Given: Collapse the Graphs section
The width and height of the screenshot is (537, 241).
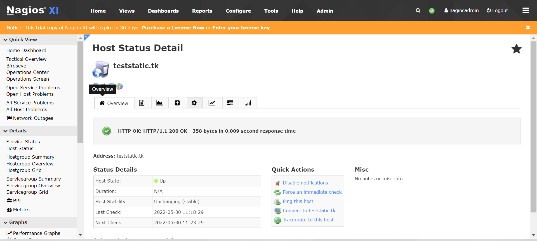Looking at the screenshot, I should (39, 222).
